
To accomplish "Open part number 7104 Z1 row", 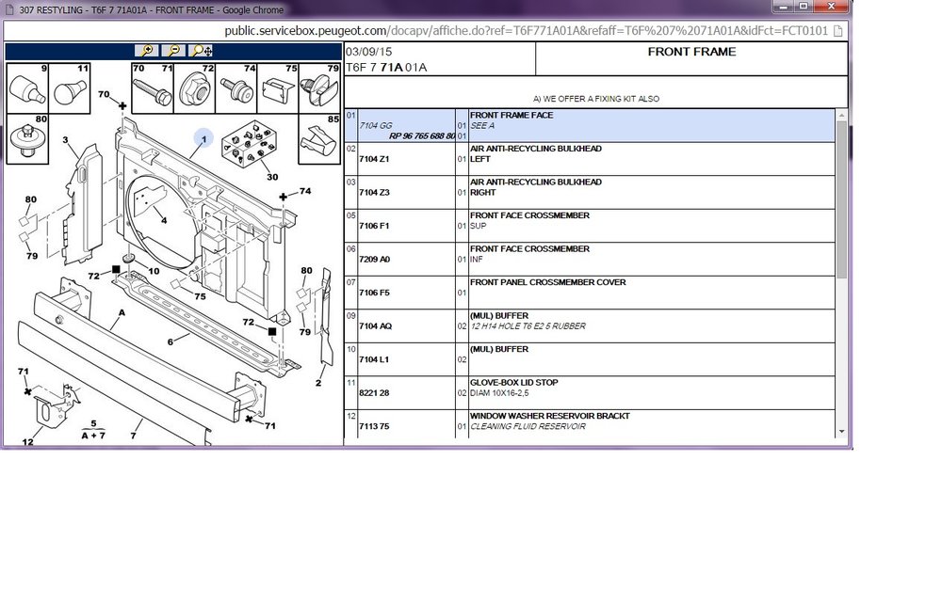I will click(590, 159).
